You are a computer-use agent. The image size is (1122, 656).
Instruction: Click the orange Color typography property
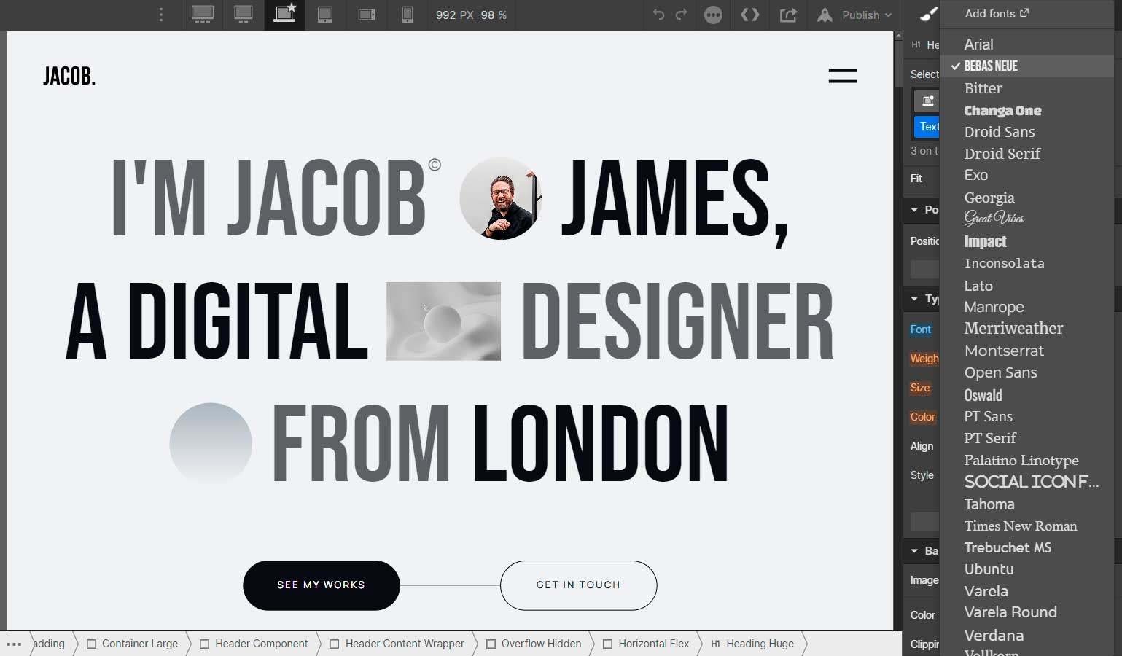click(x=922, y=417)
